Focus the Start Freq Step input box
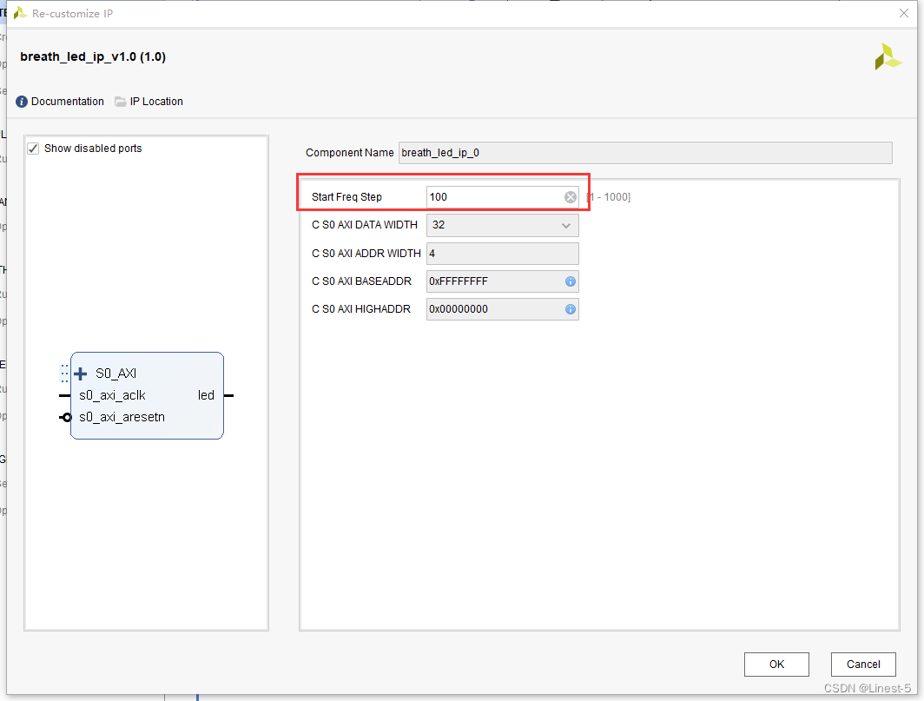This screenshot has height=701, width=924. (493, 197)
